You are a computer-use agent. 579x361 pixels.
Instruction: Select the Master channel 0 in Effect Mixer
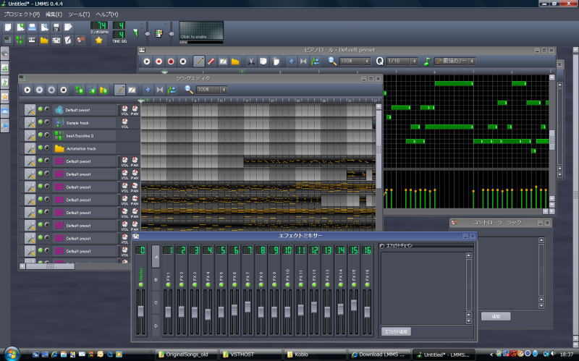[140, 250]
